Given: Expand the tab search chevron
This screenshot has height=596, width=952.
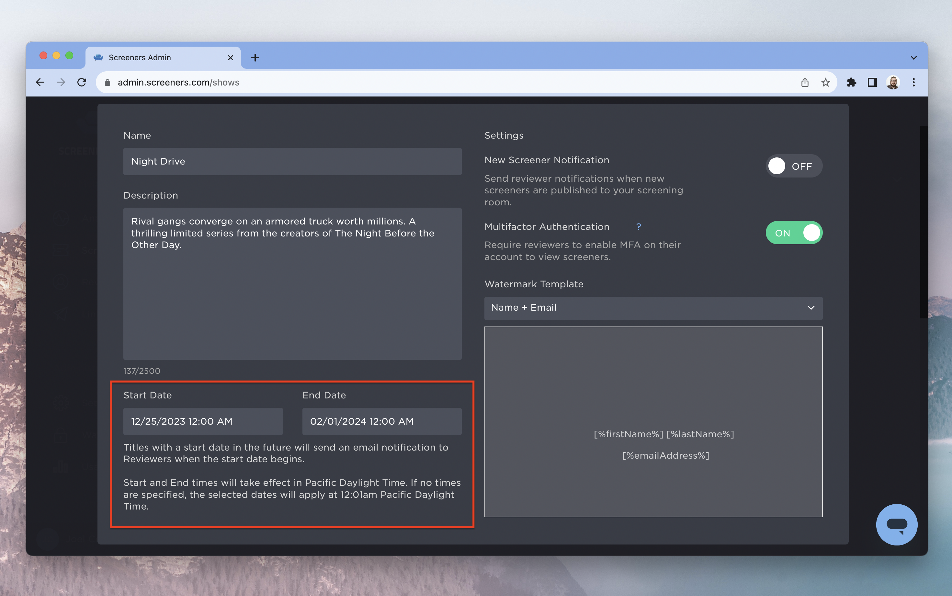Looking at the screenshot, I should [913, 58].
